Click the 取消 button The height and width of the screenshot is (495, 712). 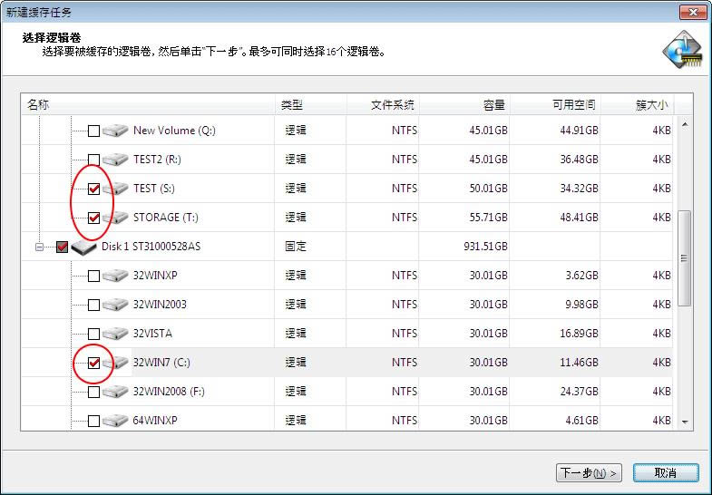(x=666, y=473)
